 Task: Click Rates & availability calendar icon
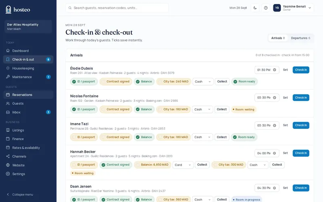tap(8, 147)
